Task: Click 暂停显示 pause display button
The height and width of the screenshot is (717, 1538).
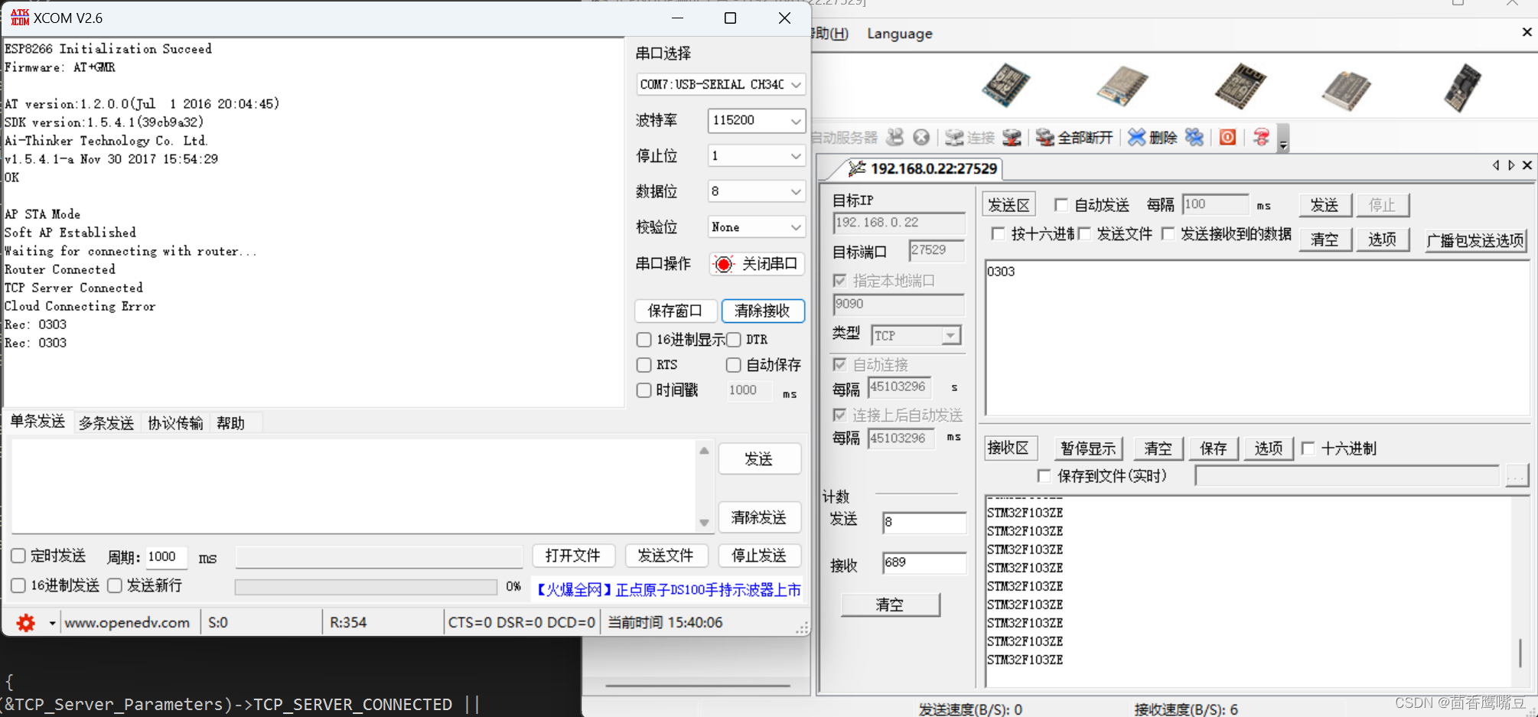Action: pos(1088,448)
